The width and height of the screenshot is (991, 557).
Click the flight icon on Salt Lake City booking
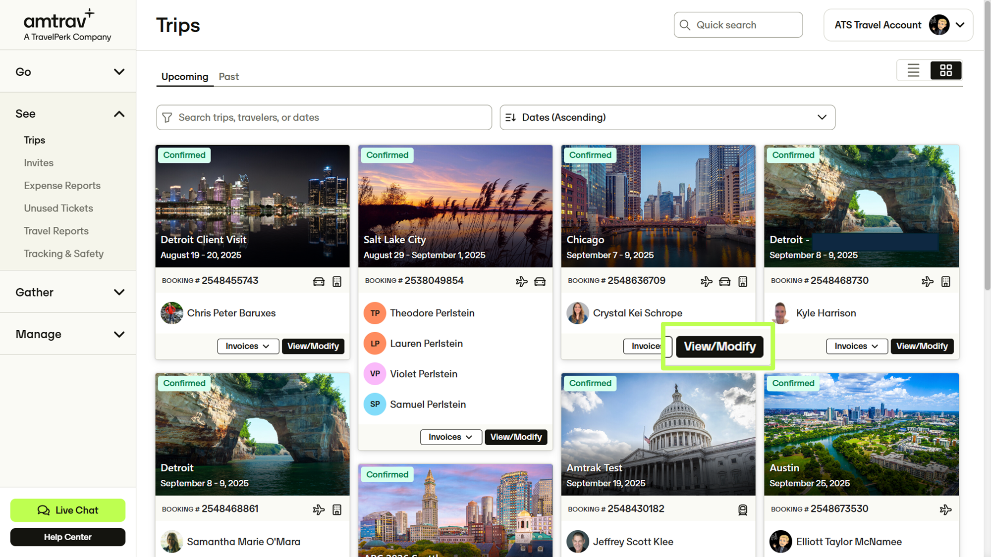pos(521,282)
